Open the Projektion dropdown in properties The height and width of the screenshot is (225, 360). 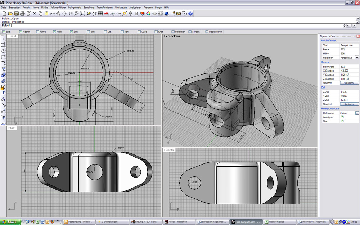pyautogui.click(x=357, y=58)
